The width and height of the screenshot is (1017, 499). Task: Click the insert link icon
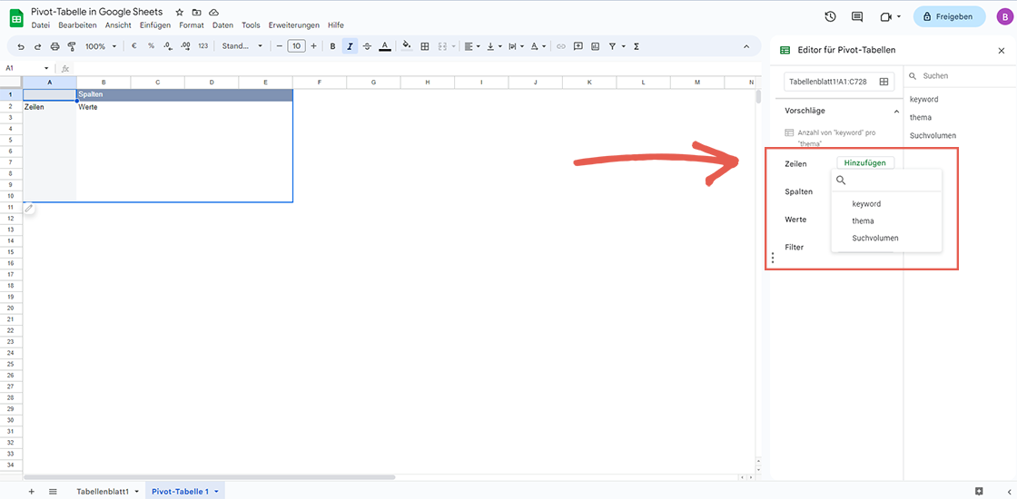click(x=561, y=46)
